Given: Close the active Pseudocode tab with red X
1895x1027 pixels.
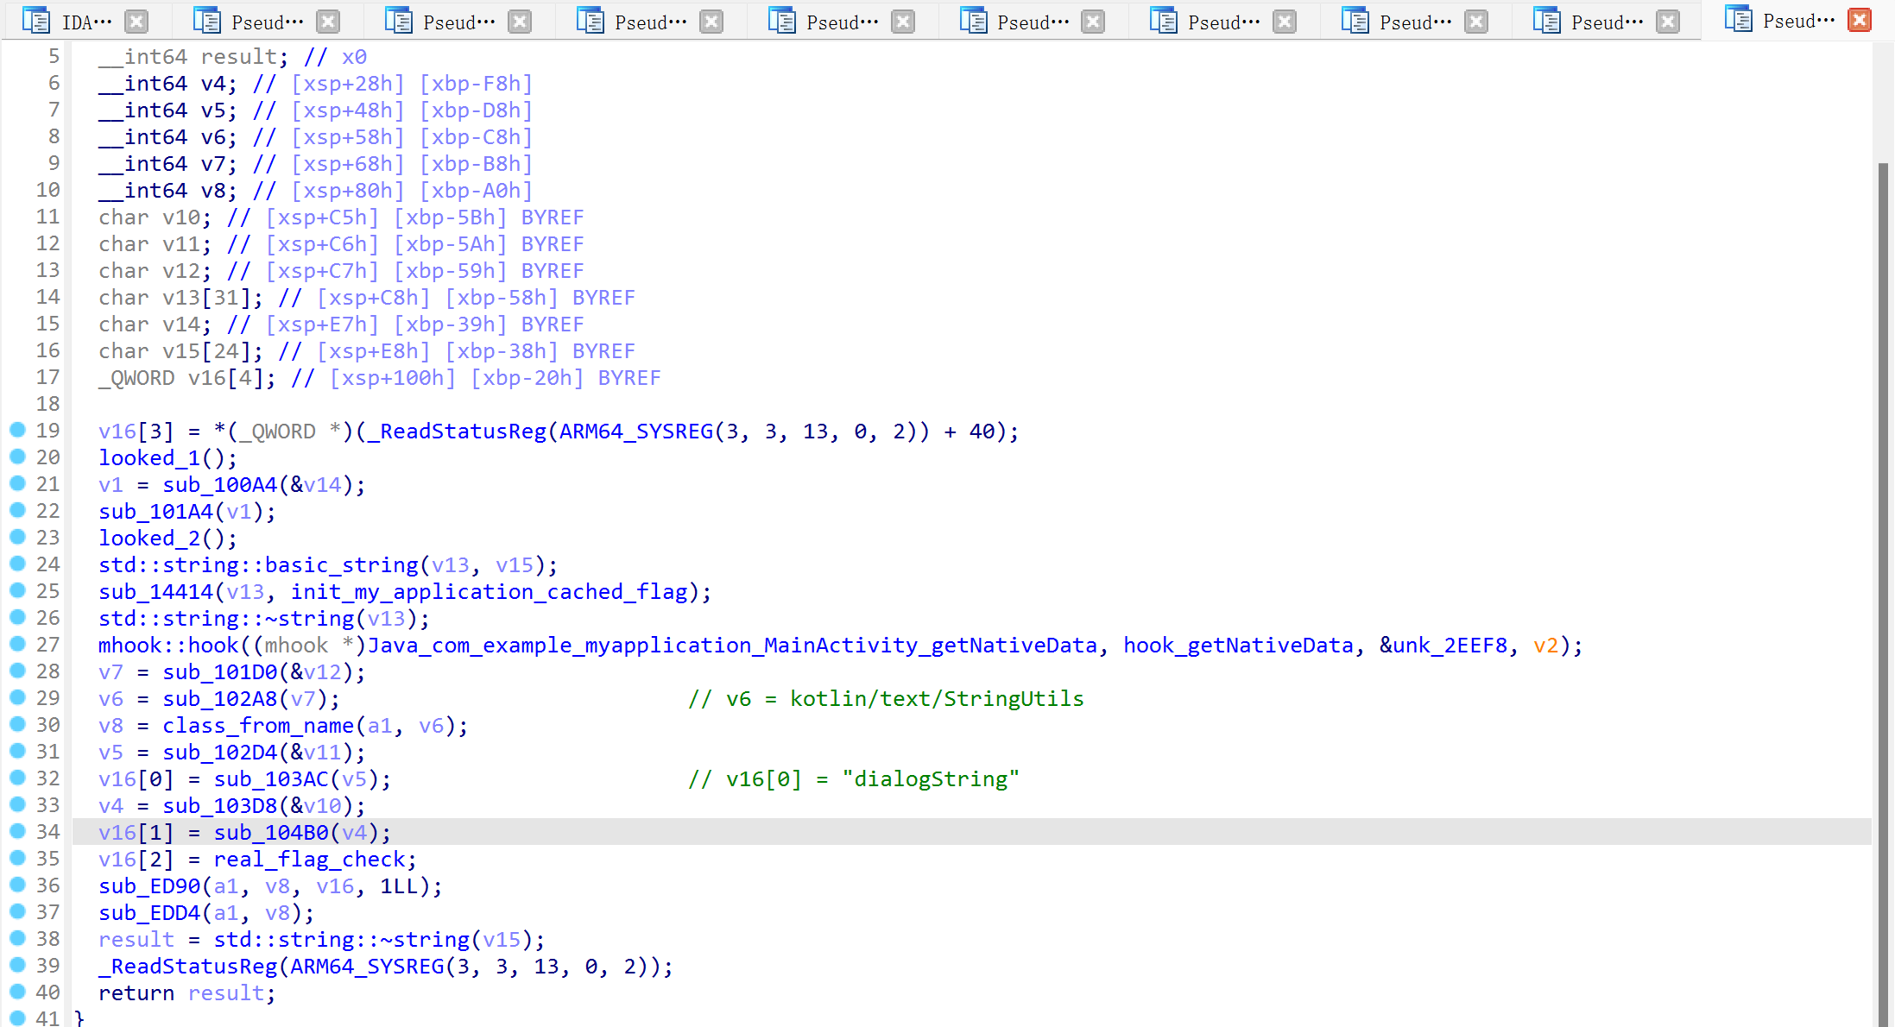Looking at the screenshot, I should tap(1859, 20).
